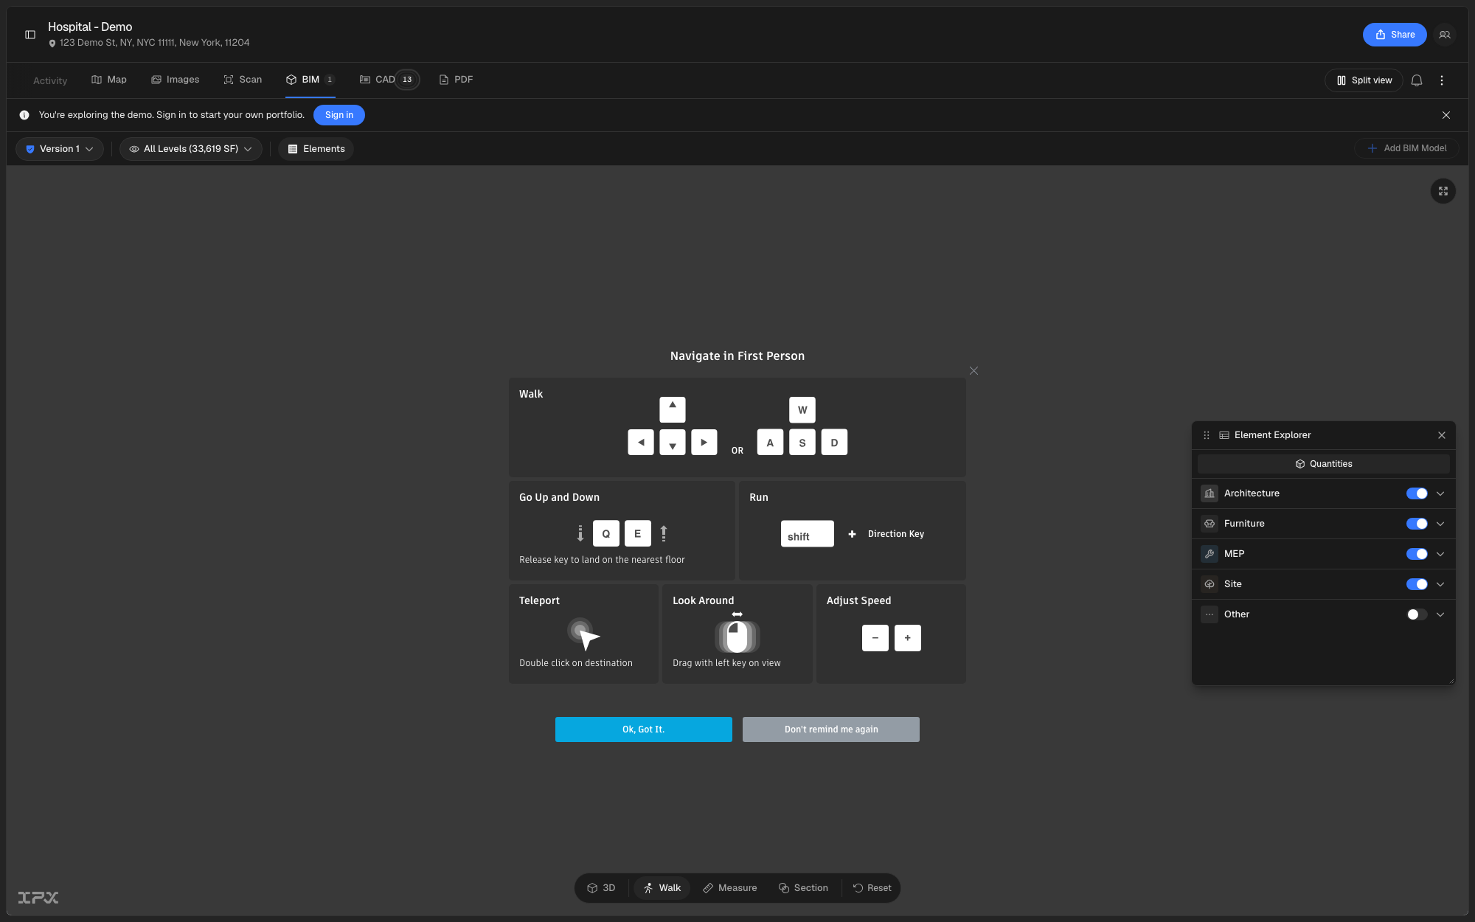The image size is (1475, 922).
Task: Click the Q key icon
Action: (x=605, y=533)
